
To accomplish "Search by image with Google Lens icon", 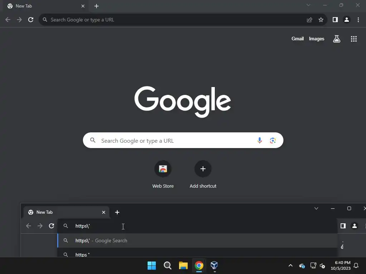I will point(273,140).
